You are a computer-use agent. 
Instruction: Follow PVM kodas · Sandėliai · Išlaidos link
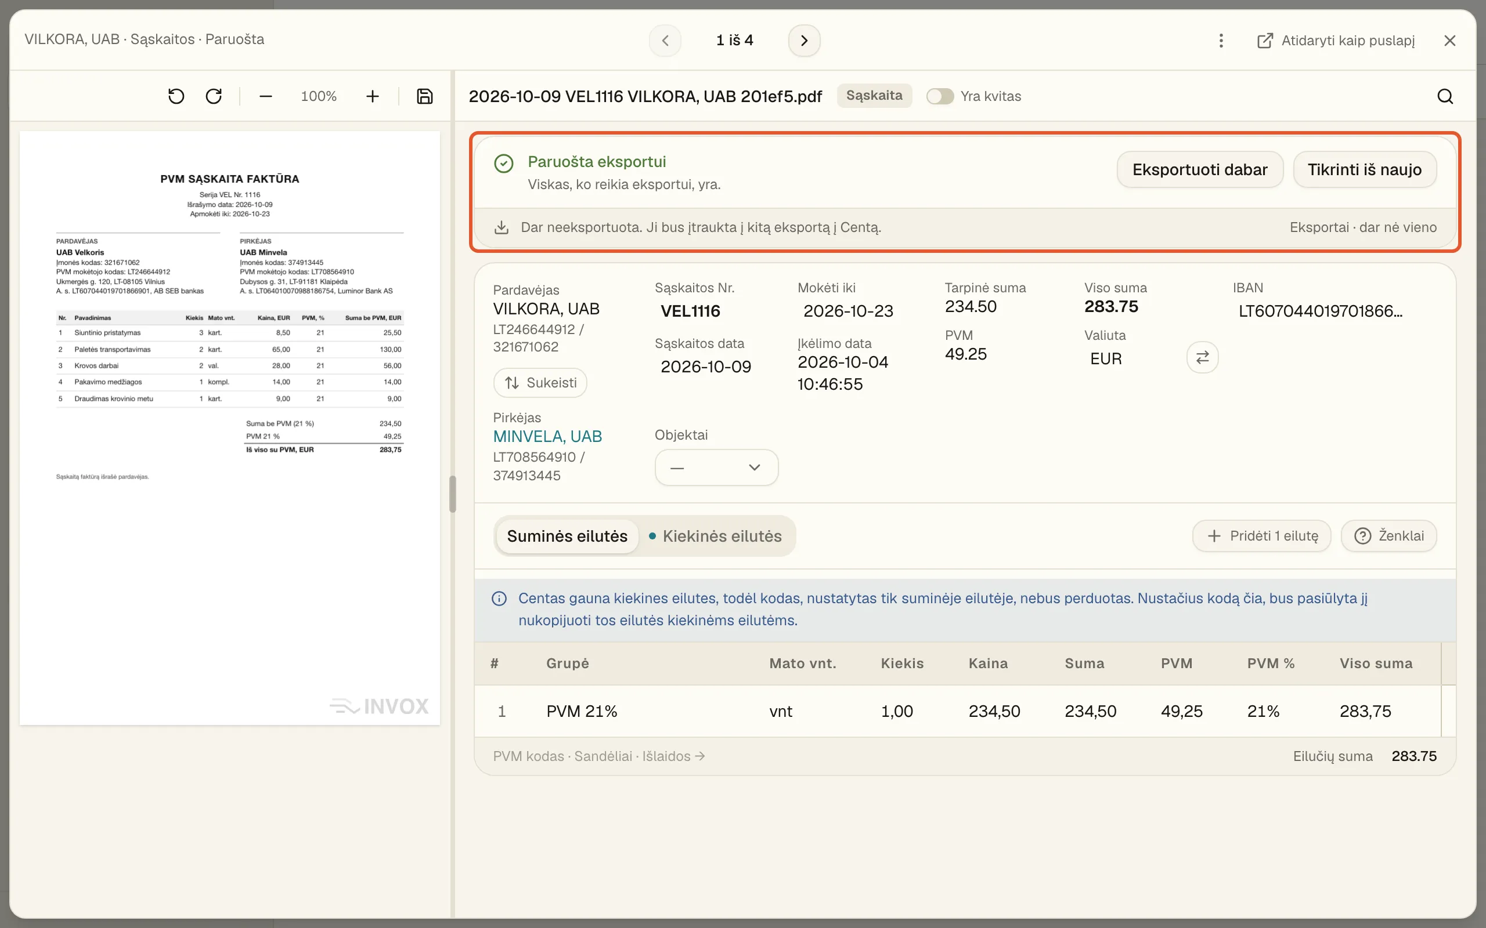598,756
